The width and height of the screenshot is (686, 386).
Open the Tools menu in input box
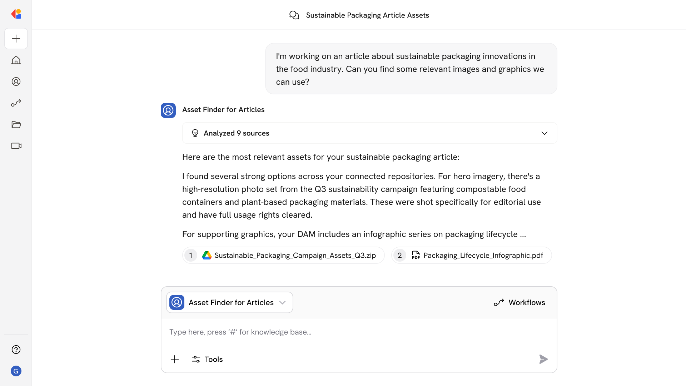[x=207, y=359]
